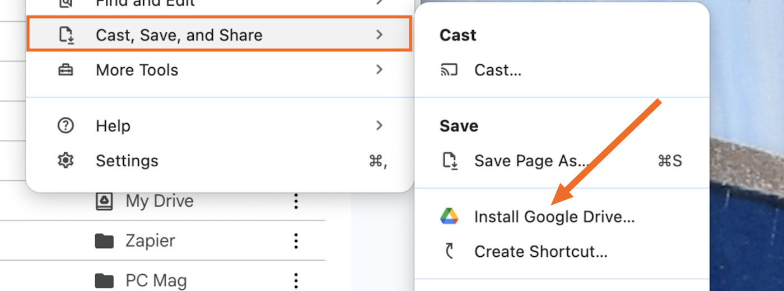Open the My Drive three-dot menu
The width and height of the screenshot is (784, 291).
296,201
